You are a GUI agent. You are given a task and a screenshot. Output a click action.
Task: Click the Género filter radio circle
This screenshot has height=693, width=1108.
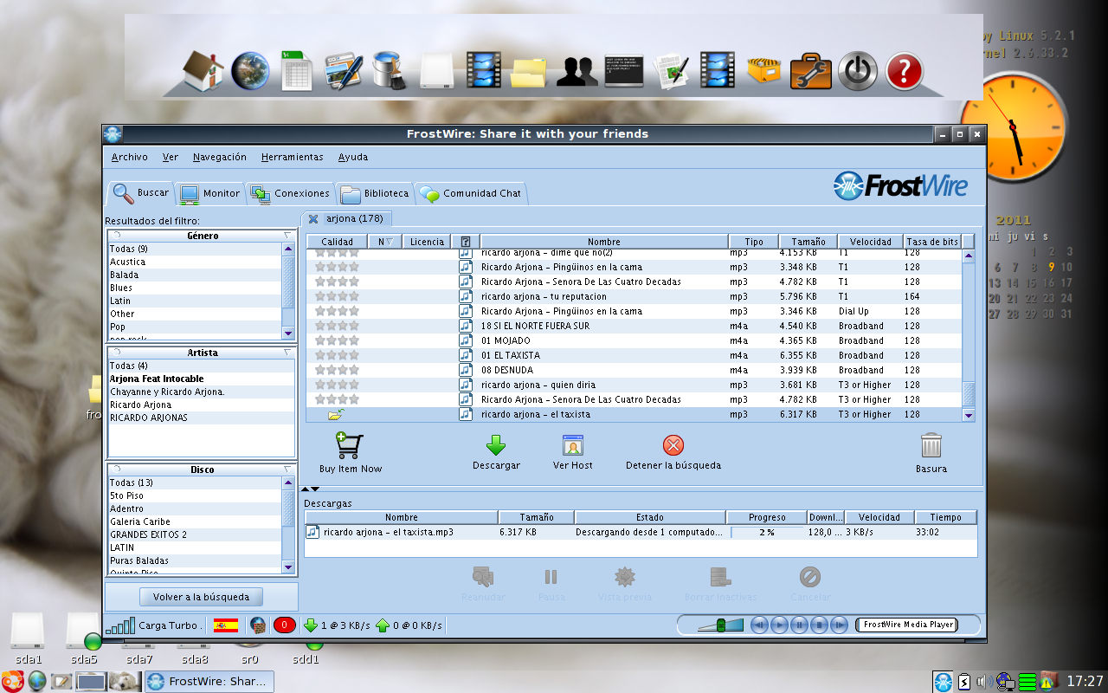[x=117, y=236]
